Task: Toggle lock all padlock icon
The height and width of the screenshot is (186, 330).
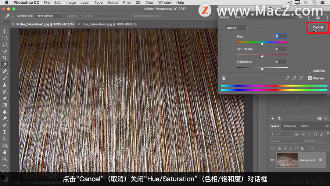Action: pyautogui.click(x=302, y=148)
